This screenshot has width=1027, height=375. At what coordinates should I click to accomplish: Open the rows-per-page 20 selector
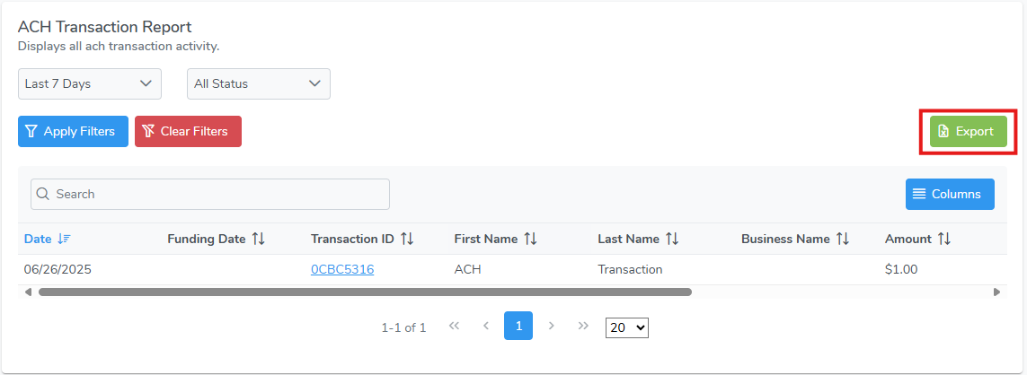(627, 327)
